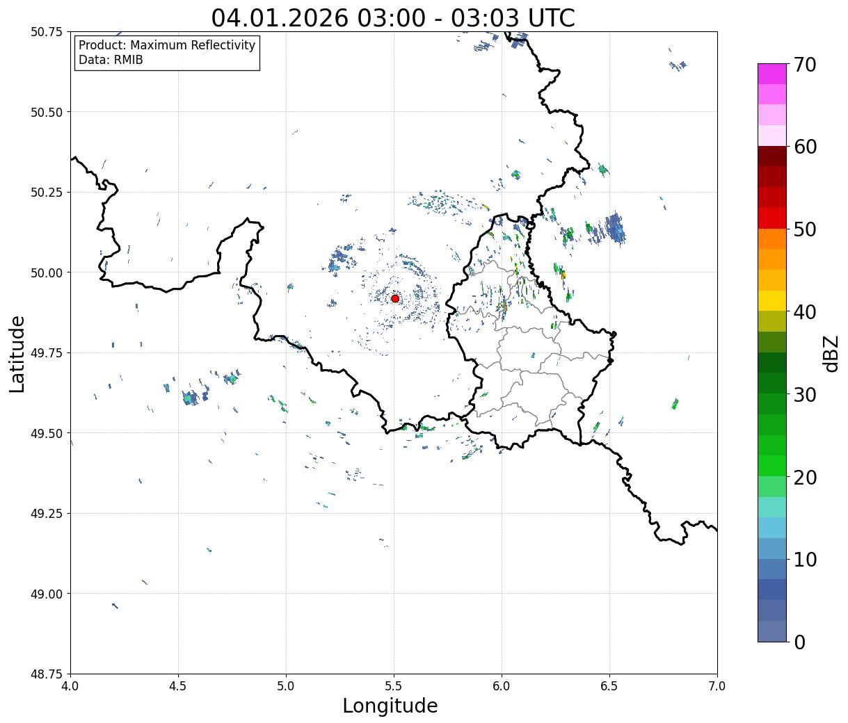The image size is (848, 723).
Task: Click the 4.0 longitude tick label
Action: 70,686
